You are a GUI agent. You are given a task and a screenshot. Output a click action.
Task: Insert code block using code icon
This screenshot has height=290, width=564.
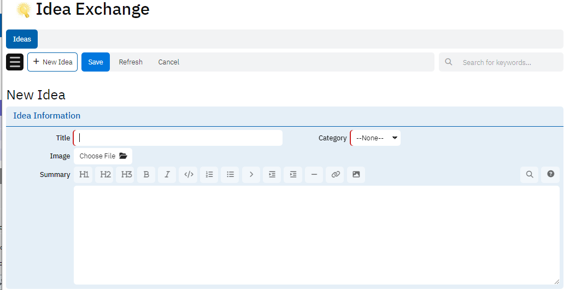coord(189,174)
